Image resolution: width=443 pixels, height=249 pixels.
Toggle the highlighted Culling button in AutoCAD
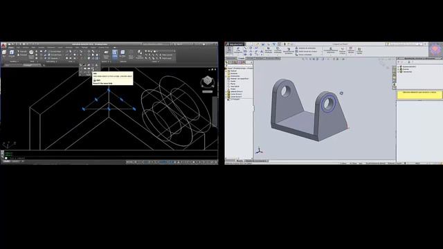point(115,54)
